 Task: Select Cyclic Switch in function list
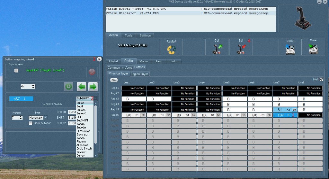pos(85,149)
